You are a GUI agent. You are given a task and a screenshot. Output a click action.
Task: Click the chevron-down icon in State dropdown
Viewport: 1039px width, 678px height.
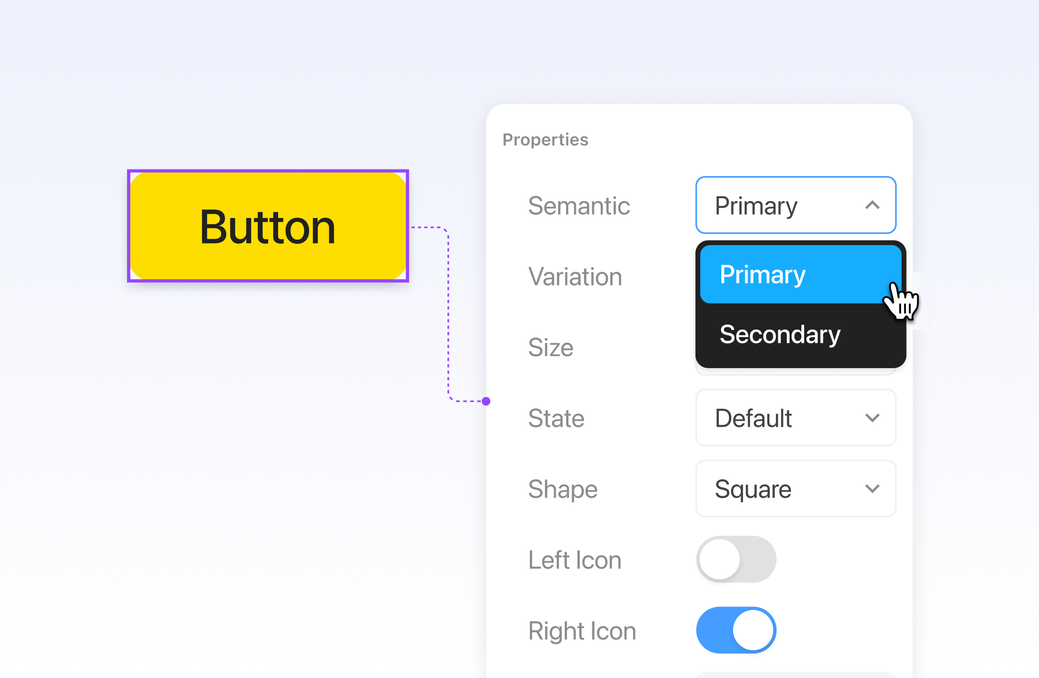[872, 418]
